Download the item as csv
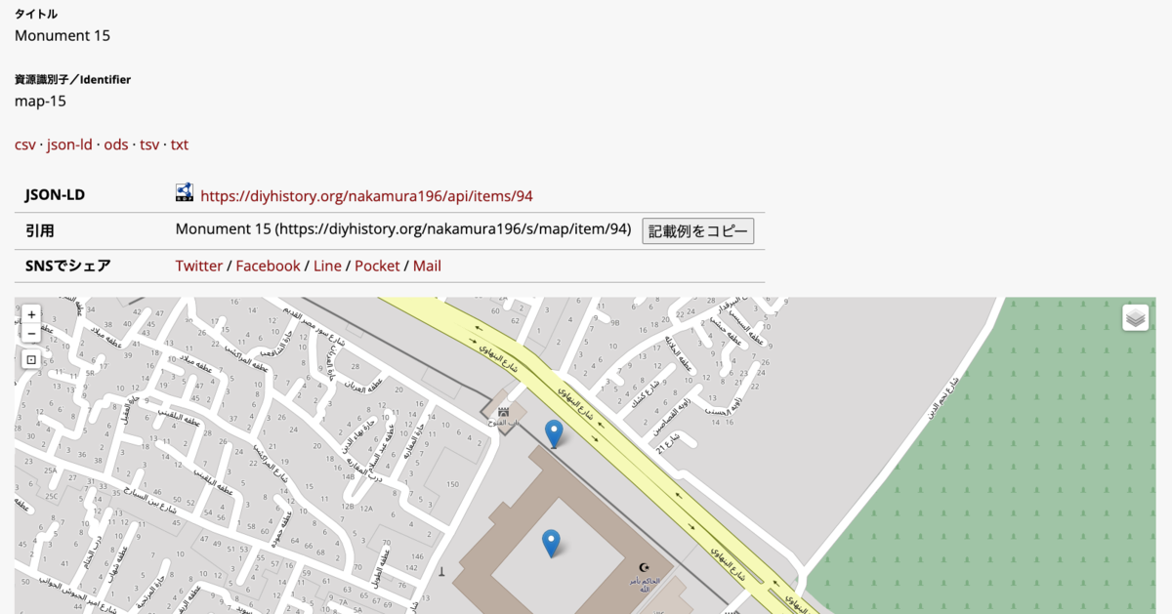 (x=23, y=143)
